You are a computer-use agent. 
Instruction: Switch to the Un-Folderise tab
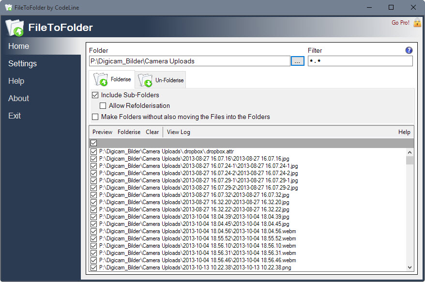point(160,80)
